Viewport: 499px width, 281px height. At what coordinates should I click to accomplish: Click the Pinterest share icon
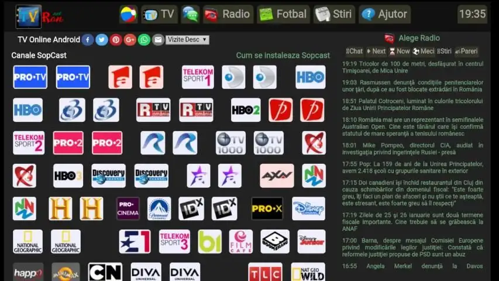(116, 40)
